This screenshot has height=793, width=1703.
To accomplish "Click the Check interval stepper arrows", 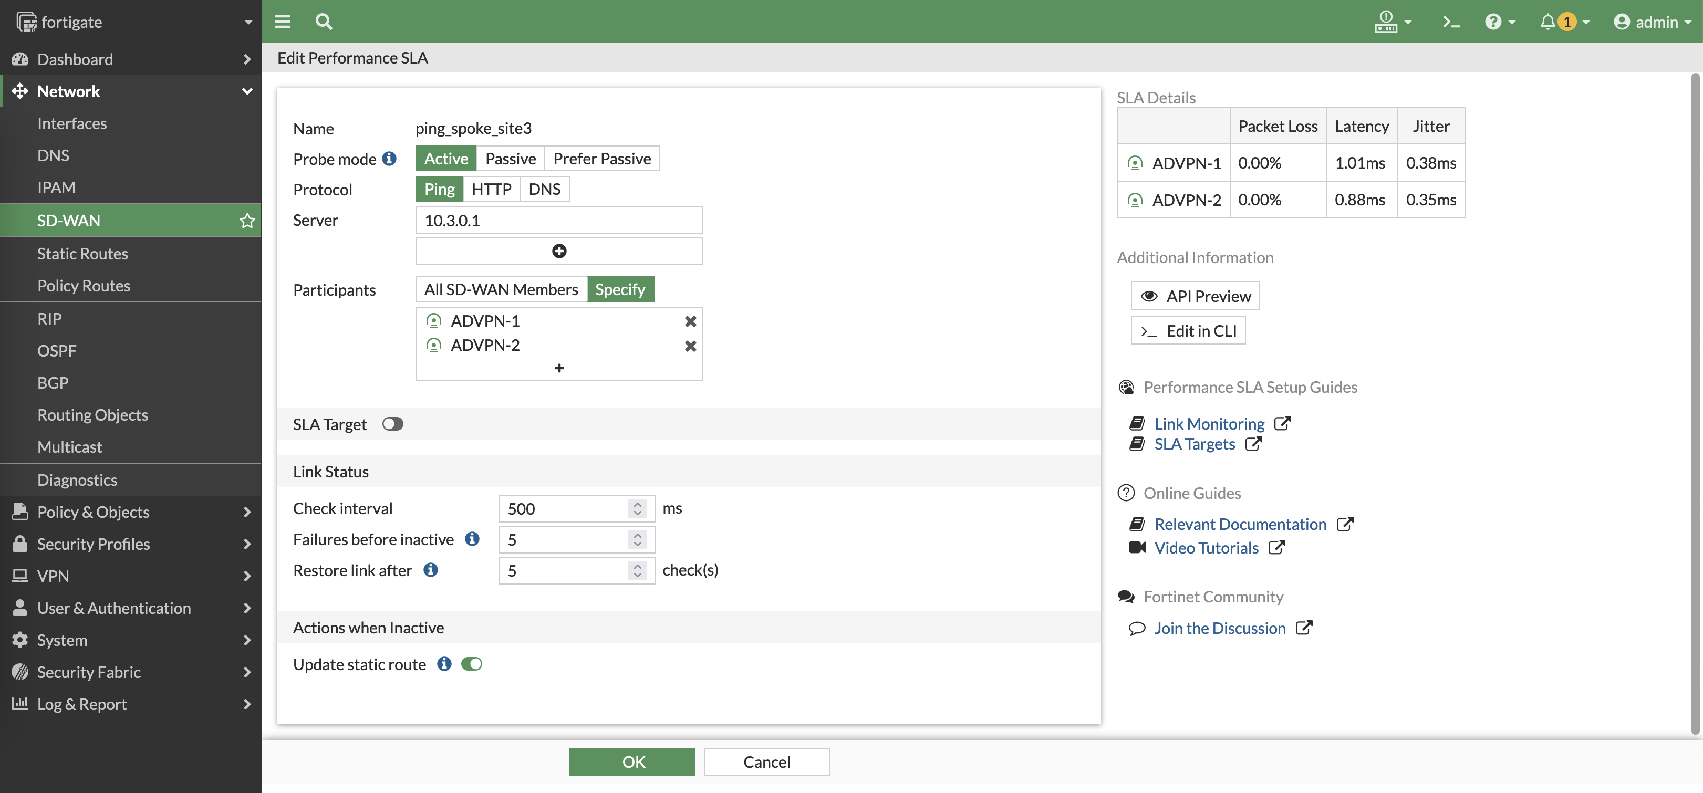I will (637, 508).
